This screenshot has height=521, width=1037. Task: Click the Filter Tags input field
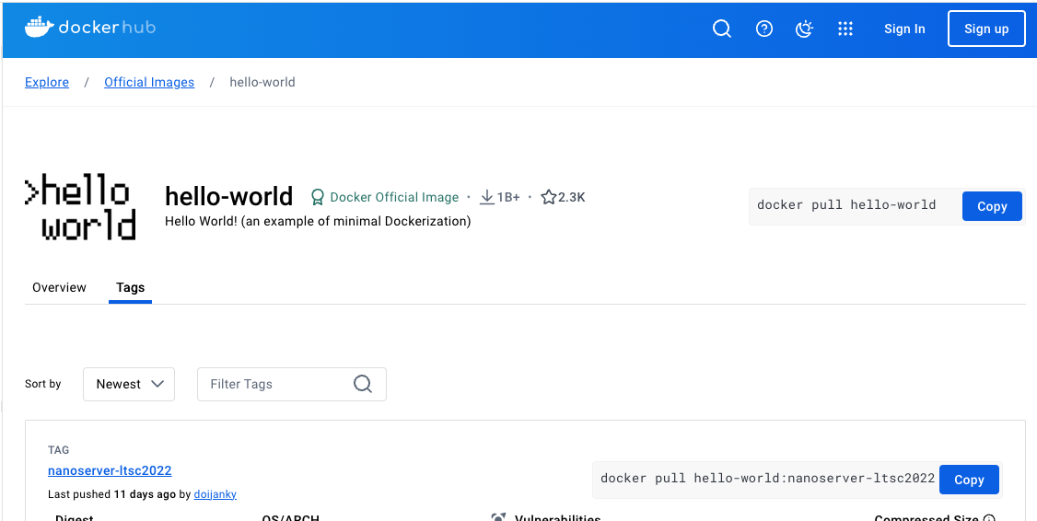coord(292,384)
